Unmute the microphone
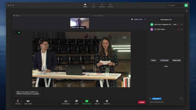 pos(18,102)
